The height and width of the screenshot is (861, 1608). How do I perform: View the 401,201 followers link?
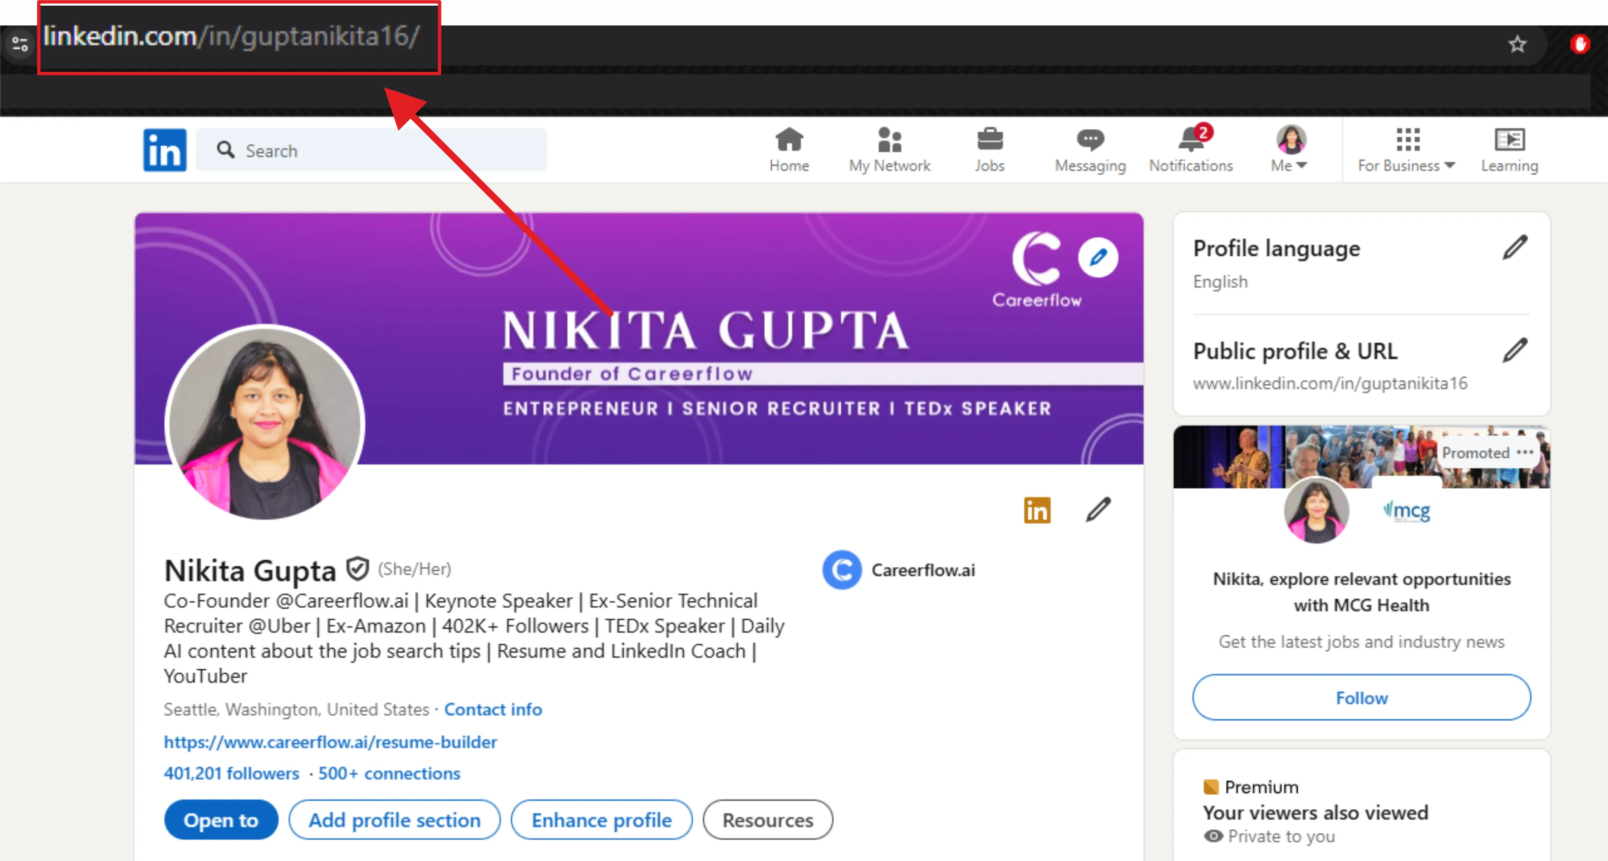[x=232, y=773]
